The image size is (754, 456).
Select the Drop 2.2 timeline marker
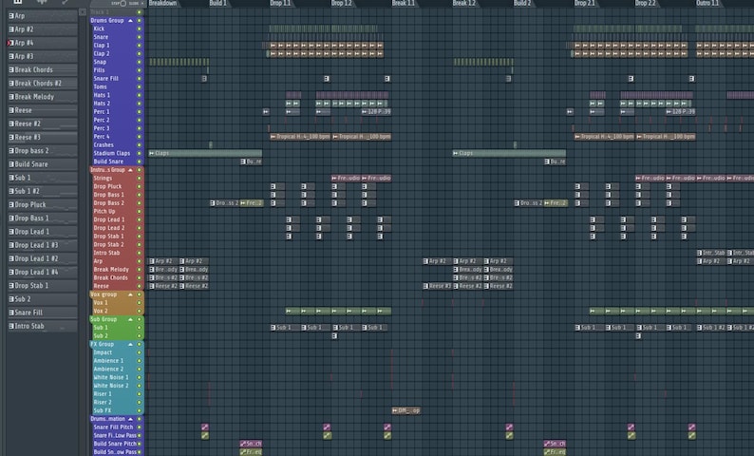[x=646, y=4]
